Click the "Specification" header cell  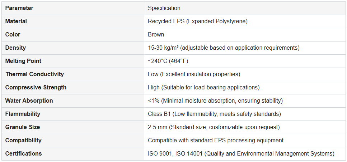click(164, 8)
